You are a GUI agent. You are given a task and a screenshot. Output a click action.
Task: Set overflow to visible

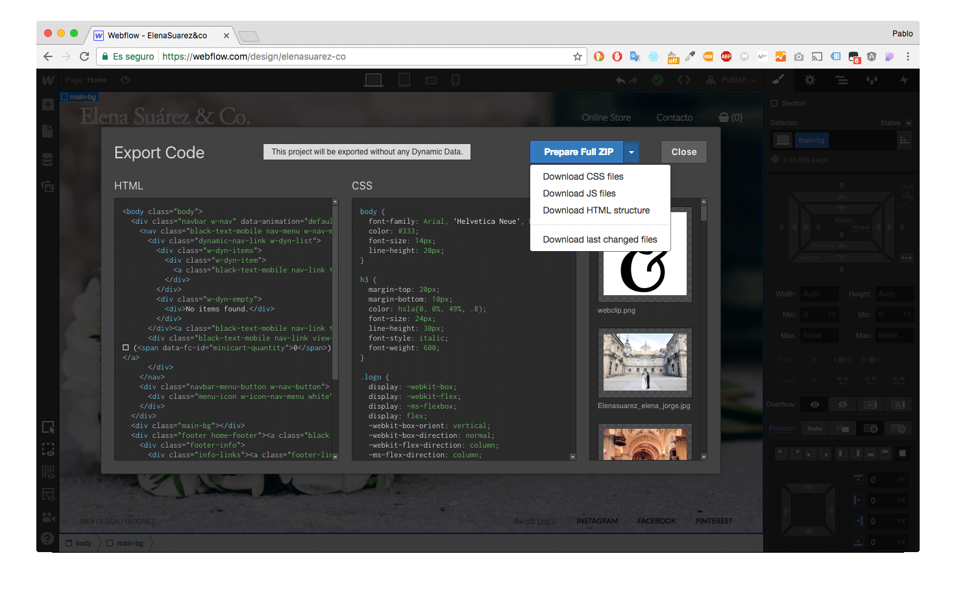815,405
